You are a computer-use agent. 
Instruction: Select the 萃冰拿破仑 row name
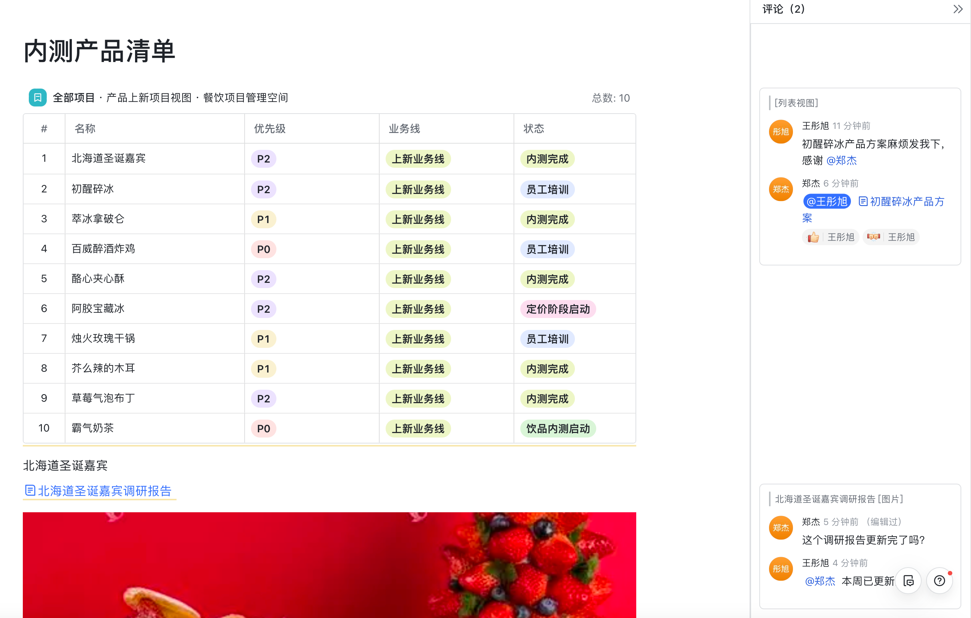pos(98,219)
